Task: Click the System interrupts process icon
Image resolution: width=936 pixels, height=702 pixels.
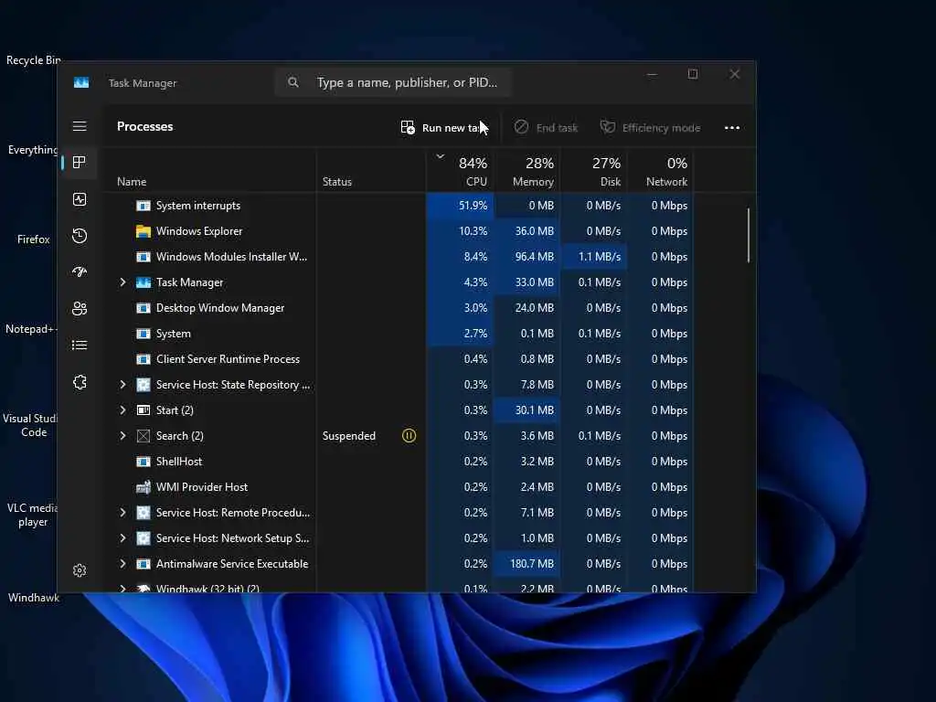Action: coord(144,206)
